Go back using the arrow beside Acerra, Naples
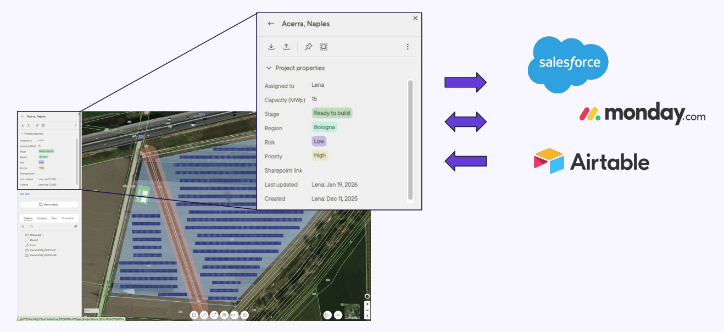 [271, 24]
